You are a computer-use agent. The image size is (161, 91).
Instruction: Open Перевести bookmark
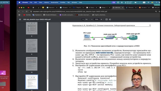[x=37, y=15]
